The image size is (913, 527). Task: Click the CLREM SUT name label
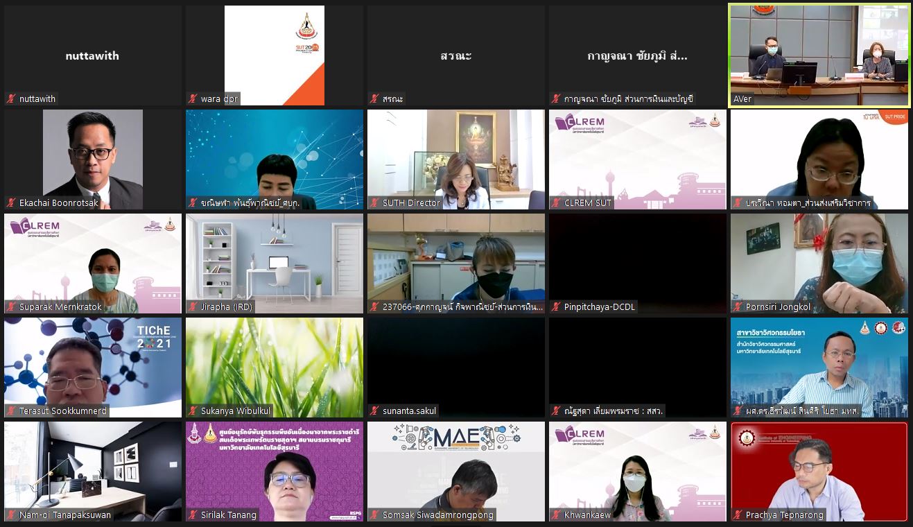pyautogui.click(x=588, y=203)
